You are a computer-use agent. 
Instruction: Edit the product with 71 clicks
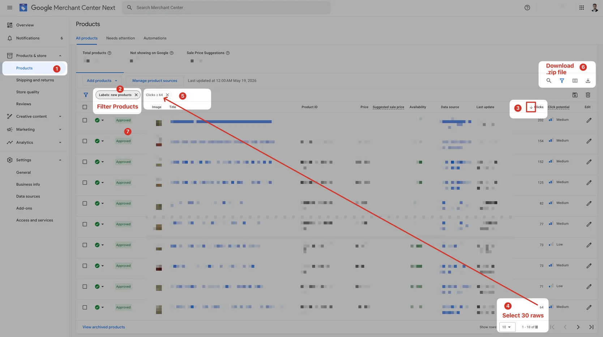589,286
